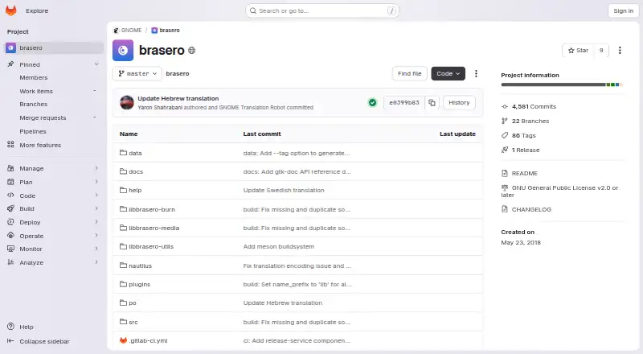The image size is (643, 354).
Task: Open the GitLab logo home link
Action: click(x=11, y=10)
